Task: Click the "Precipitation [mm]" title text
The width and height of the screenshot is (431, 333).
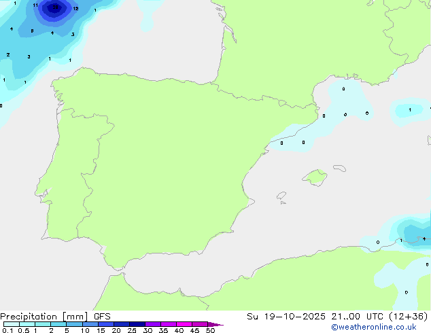Action: point(44,317)
